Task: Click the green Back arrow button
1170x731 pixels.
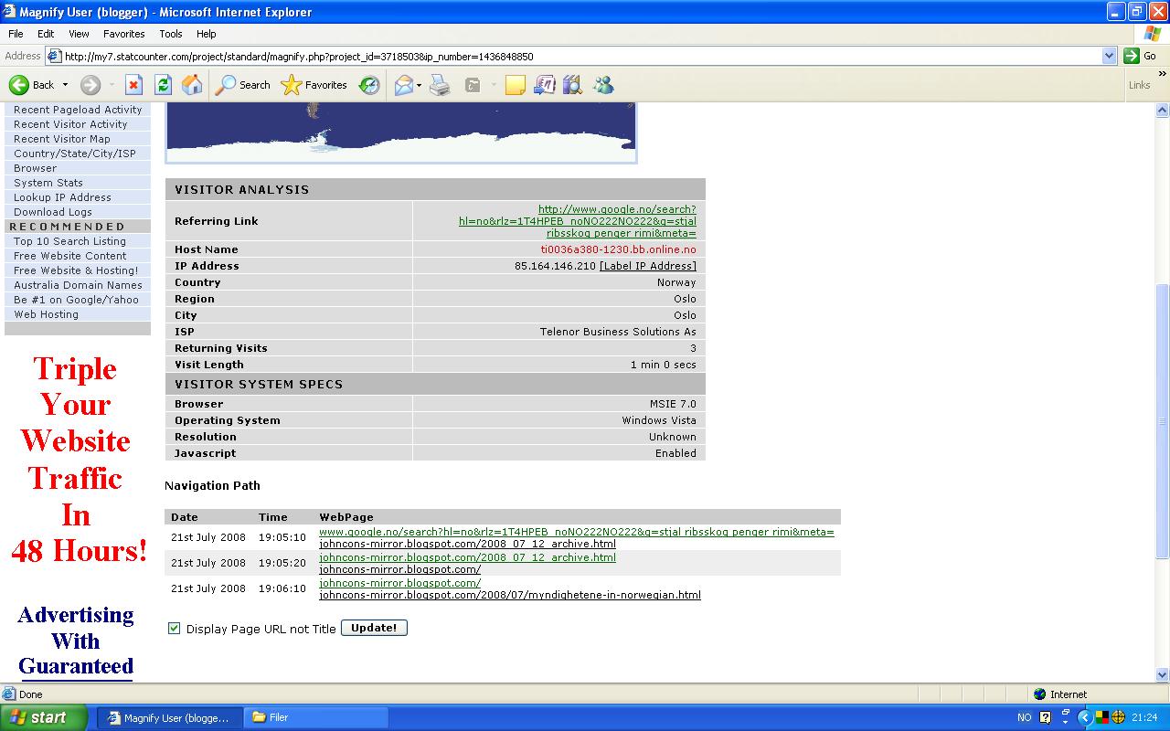Action: (x=19, y=85)
